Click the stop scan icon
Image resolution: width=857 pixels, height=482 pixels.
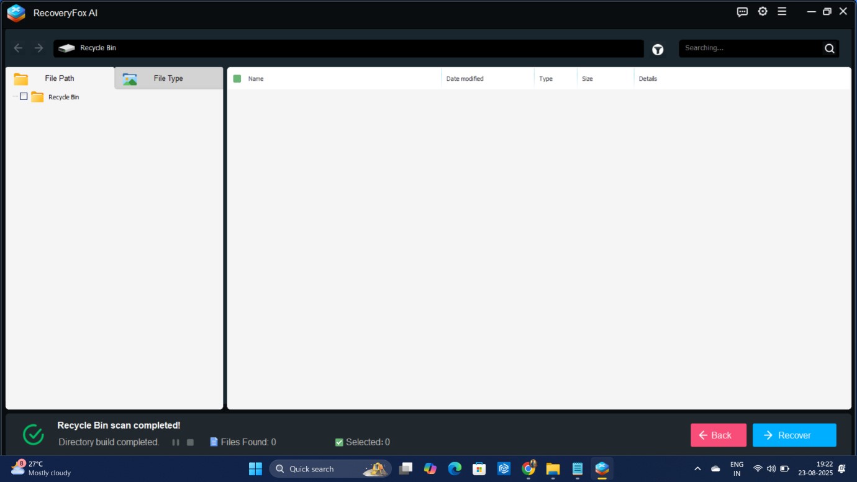tap(190, 442)
